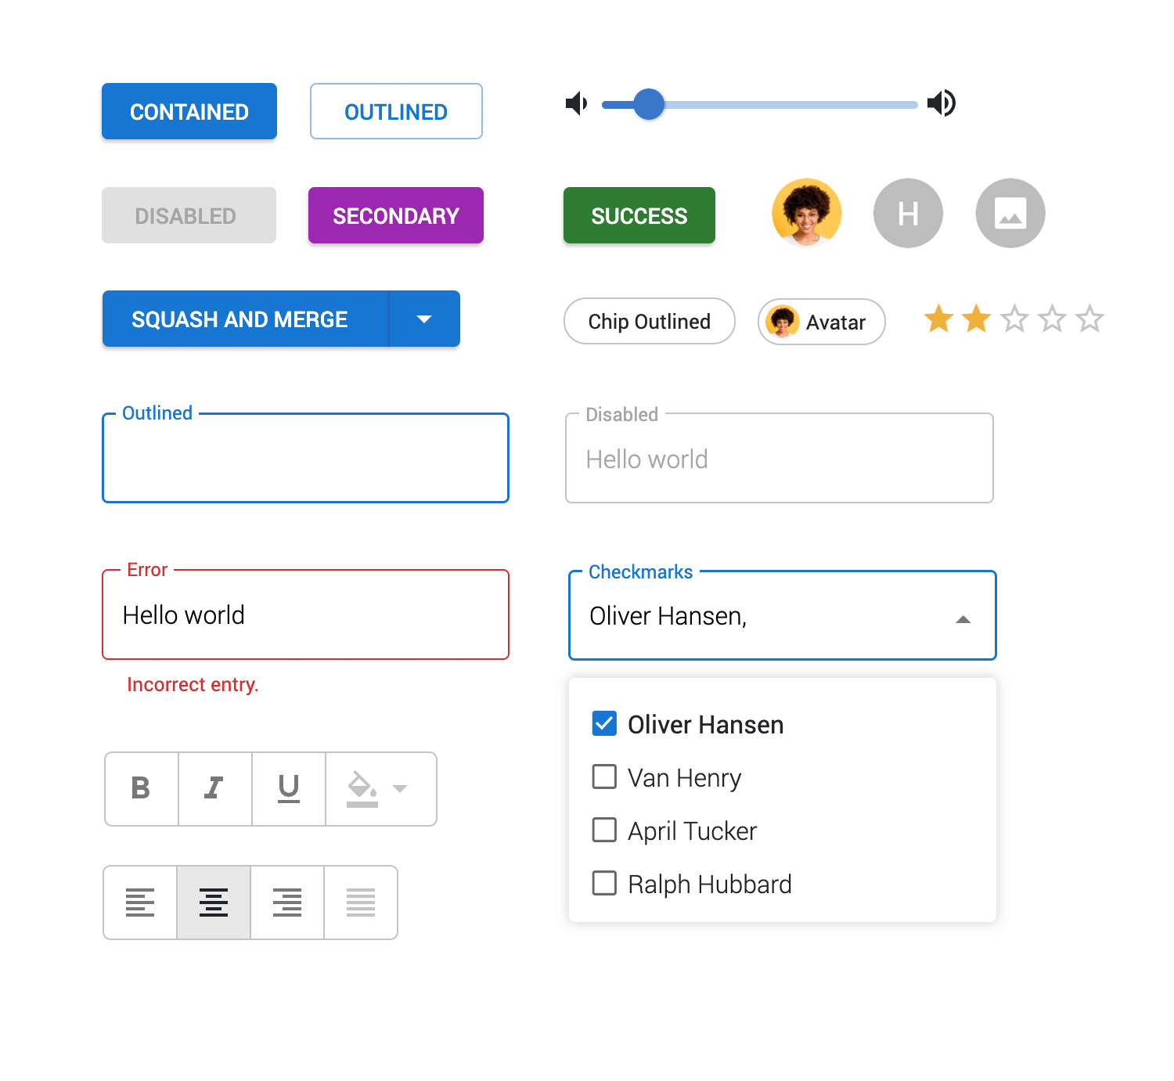This screenshot has width=1174, height=1081.
Task: Click the volume up speaker icon
Action: (x=942, y=103)
